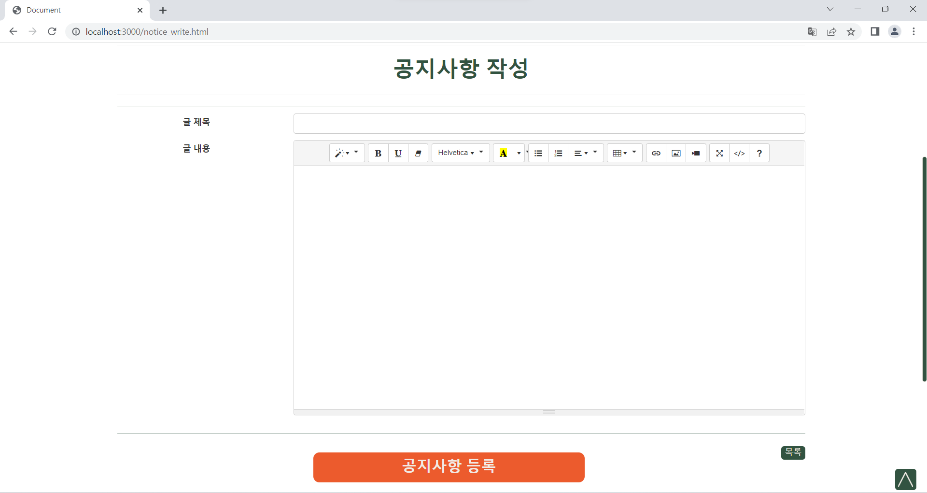Switch to code view in editor

click(x=739, y=153)
